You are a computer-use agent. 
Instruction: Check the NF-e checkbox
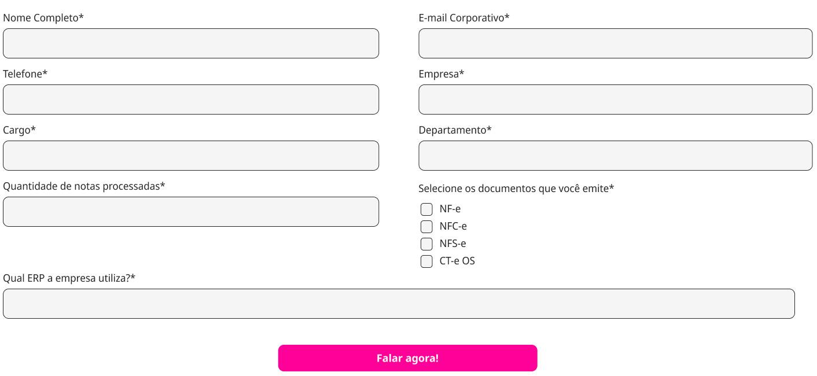point(426,209)
